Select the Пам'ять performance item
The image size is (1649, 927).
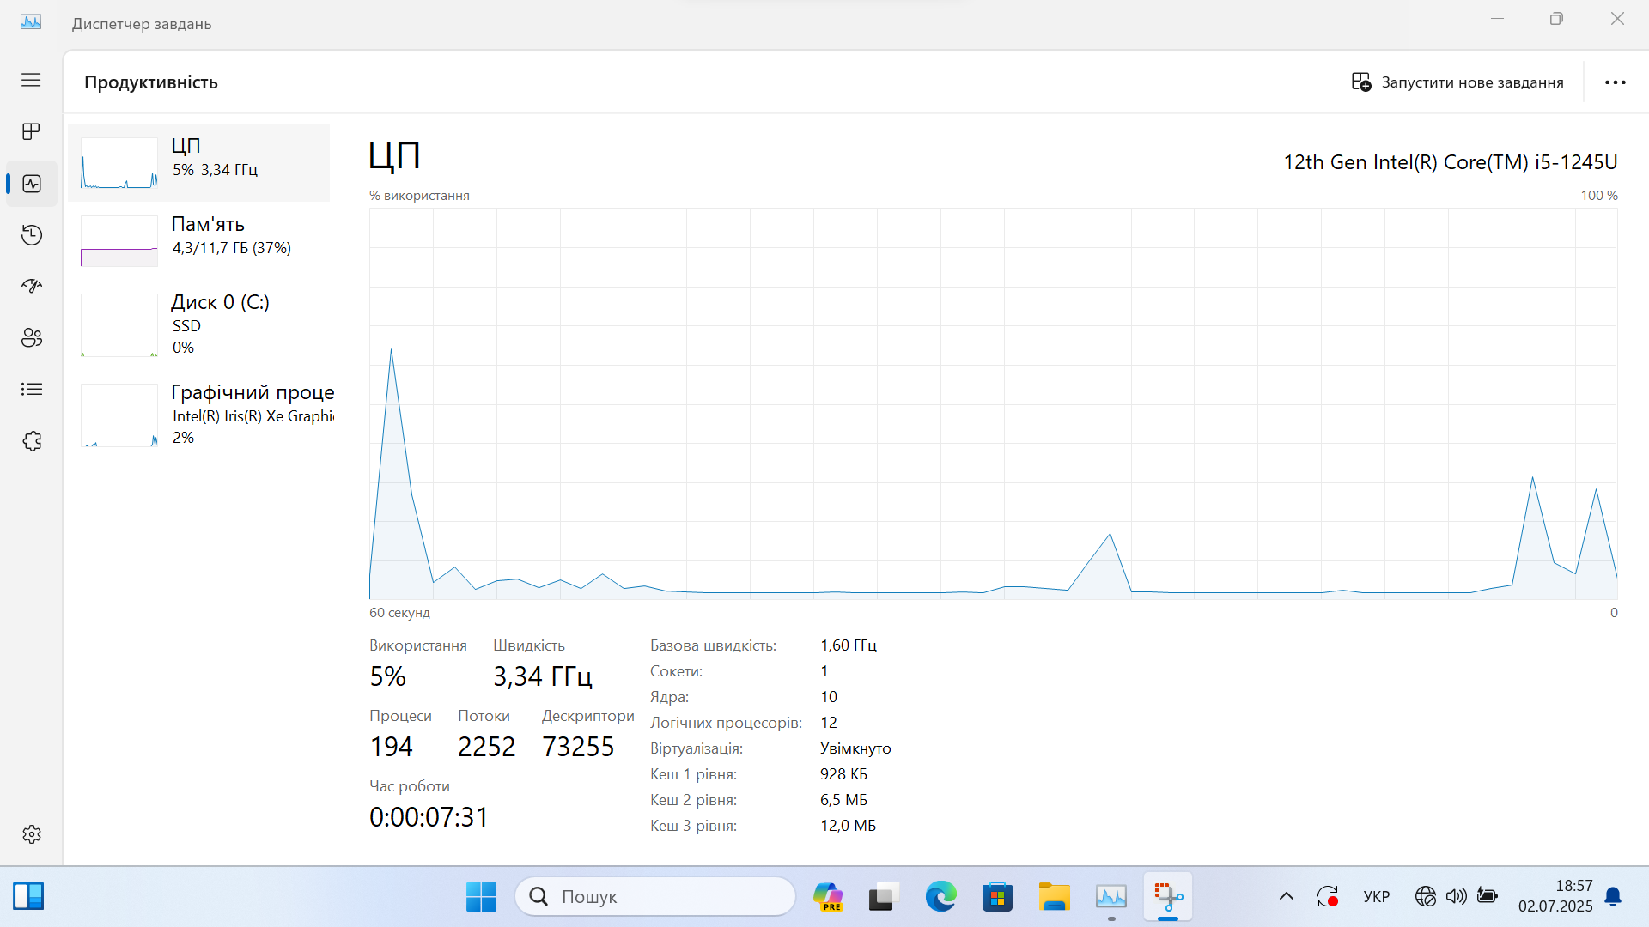(199, 239)
